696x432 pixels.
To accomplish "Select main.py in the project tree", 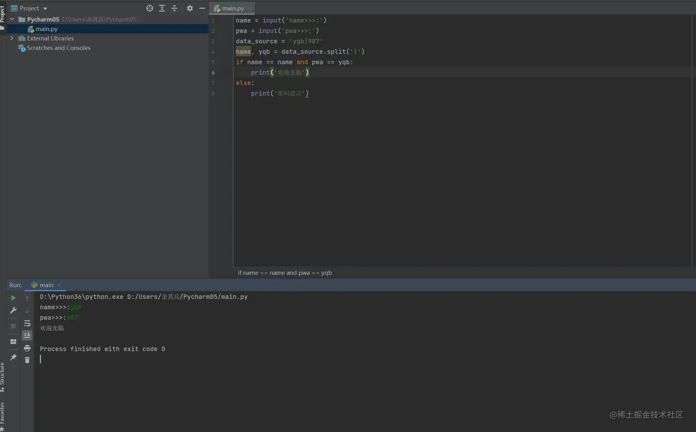I will tap(46, 29).
